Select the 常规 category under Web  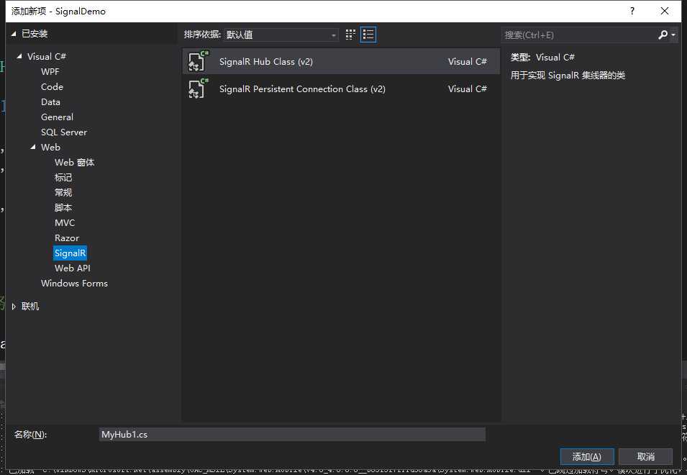click(x=63, y=192)
